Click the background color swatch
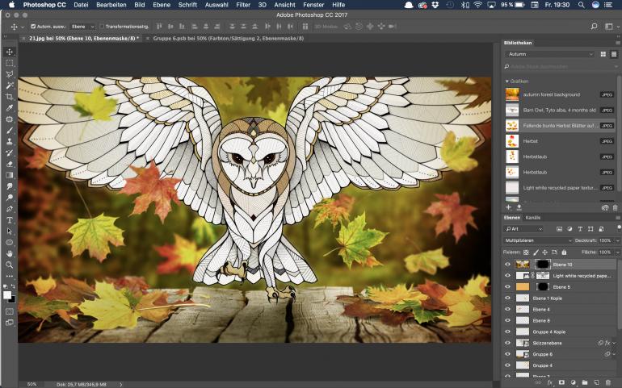Image resolution: width=622 pixels, height=388 pixels. point(12,300)
